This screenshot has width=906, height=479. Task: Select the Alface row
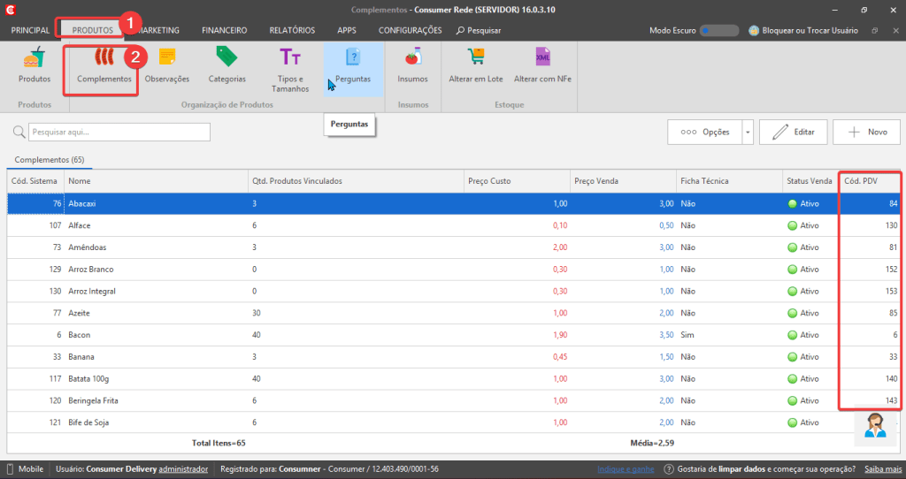[x=454, y=225]
